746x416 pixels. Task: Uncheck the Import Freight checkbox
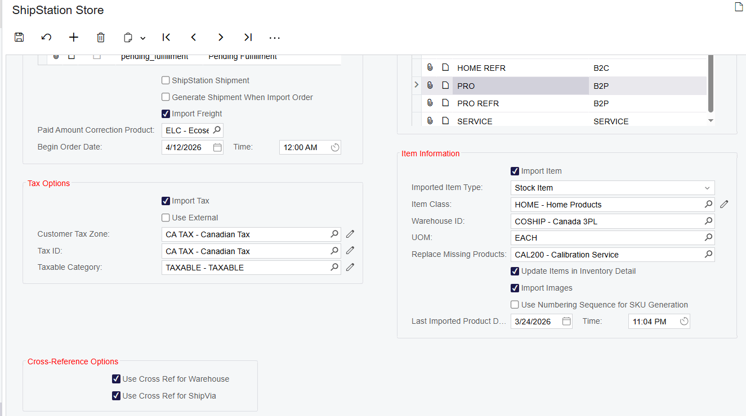[x=166, y=114]
